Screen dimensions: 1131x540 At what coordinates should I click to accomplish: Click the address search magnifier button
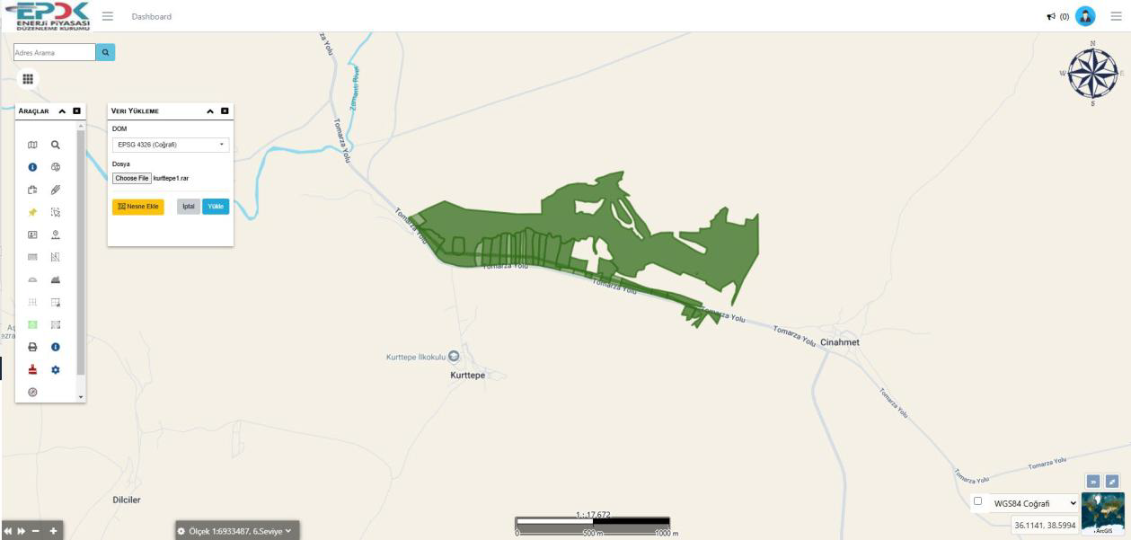pyautogui.click(x=105, y=53)
